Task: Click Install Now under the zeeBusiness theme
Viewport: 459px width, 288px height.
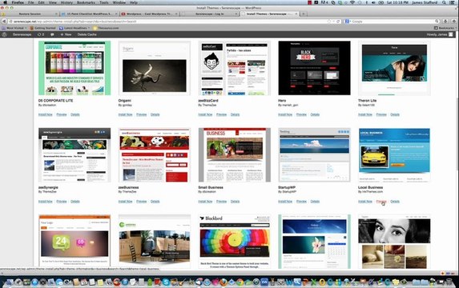Action: click(x=125, y=202)
